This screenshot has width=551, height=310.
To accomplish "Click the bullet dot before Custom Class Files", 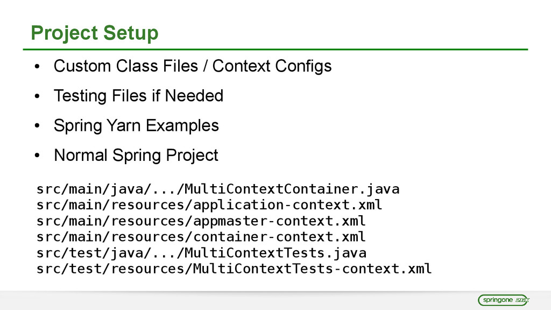I will [37, 67].
